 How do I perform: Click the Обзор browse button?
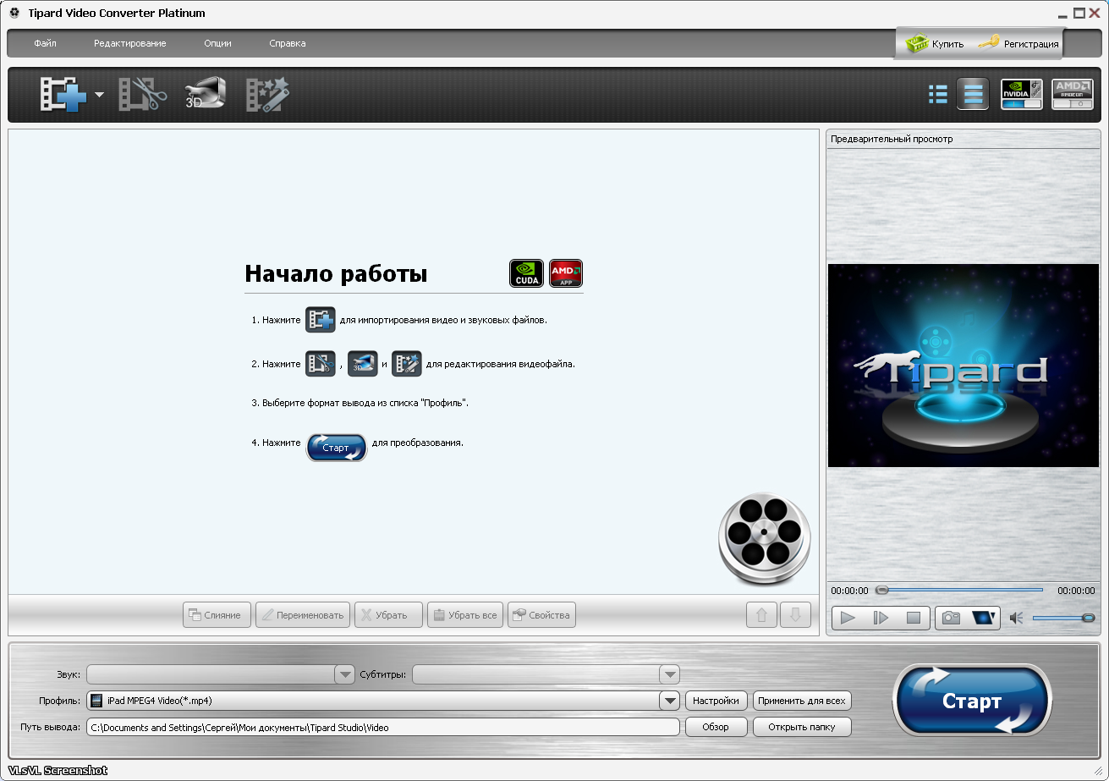pyautogui.click(x=716, y=727)
